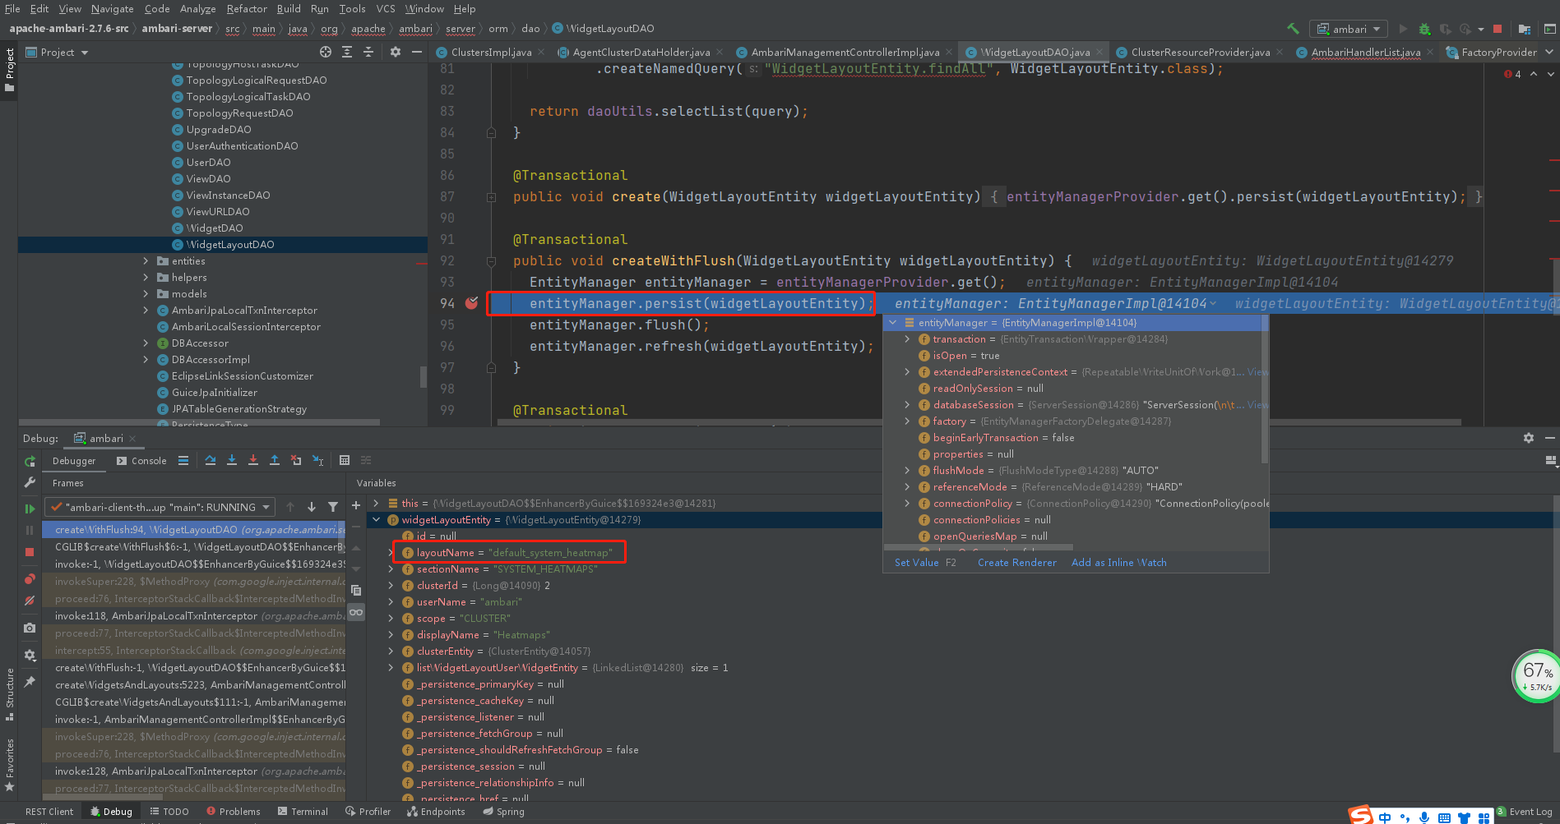This screenshot has height=824, width=1560.
Task: Filter frames with the funnel icon
Action: [x=333, y=507]
